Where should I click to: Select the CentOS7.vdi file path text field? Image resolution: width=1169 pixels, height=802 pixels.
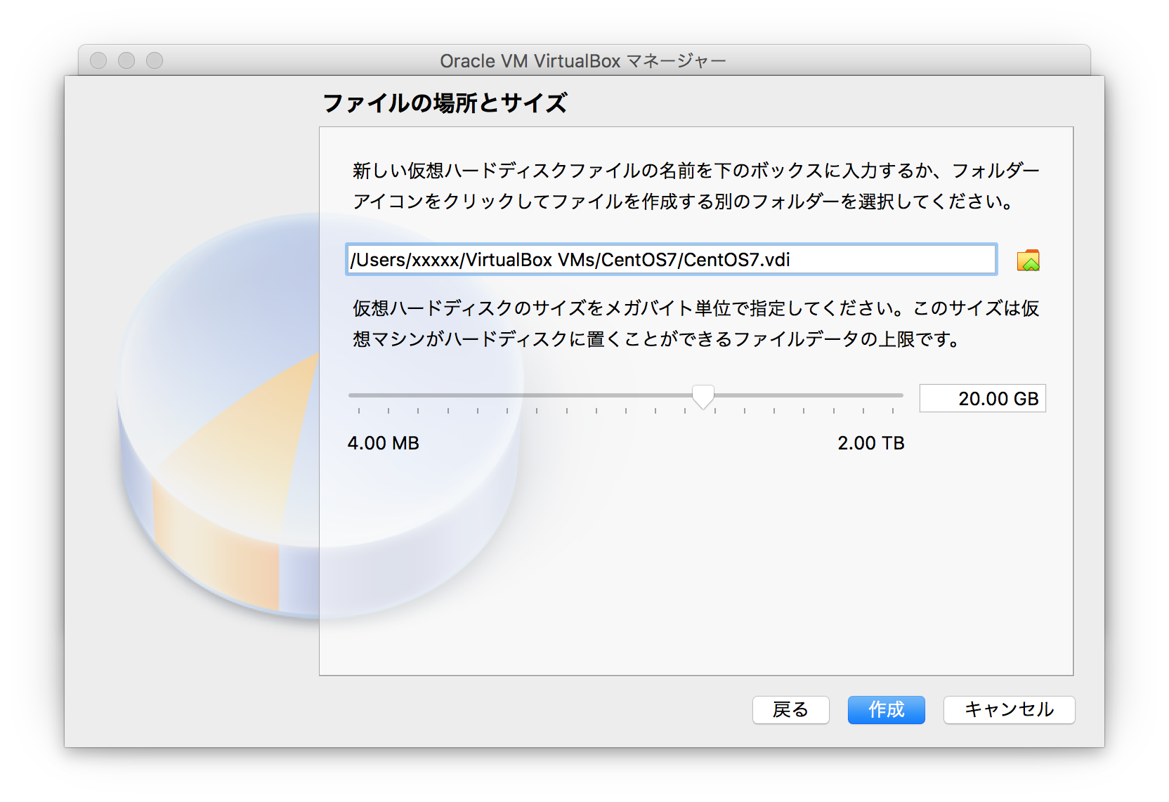(671, 259)
